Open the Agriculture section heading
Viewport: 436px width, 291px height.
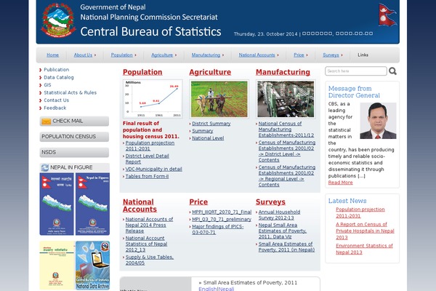click(210, 72)
